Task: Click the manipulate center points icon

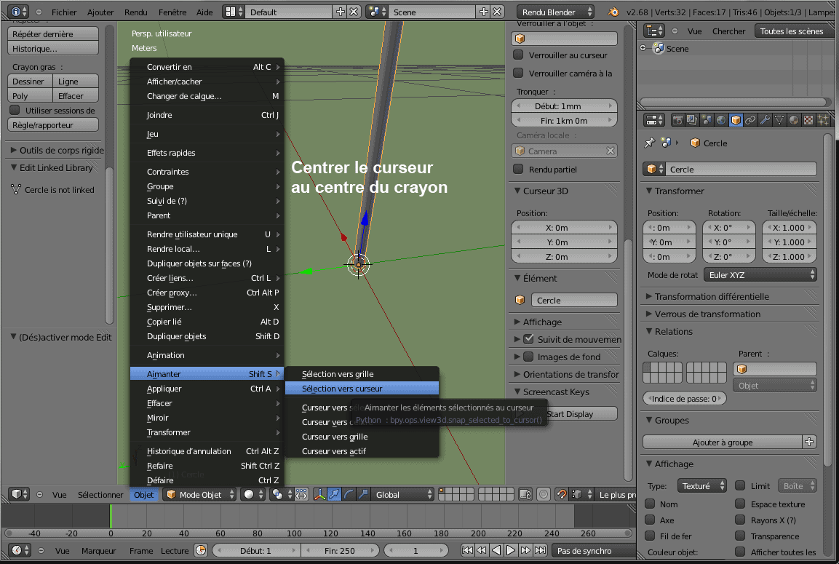Action: pos(301,494)
